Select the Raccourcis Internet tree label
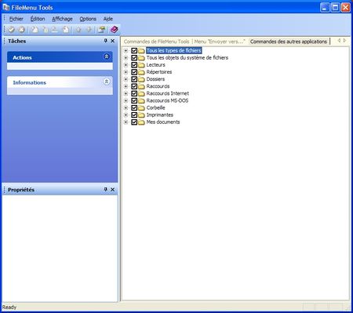Screen dimensions: 353x313 (x=168, y=93)
